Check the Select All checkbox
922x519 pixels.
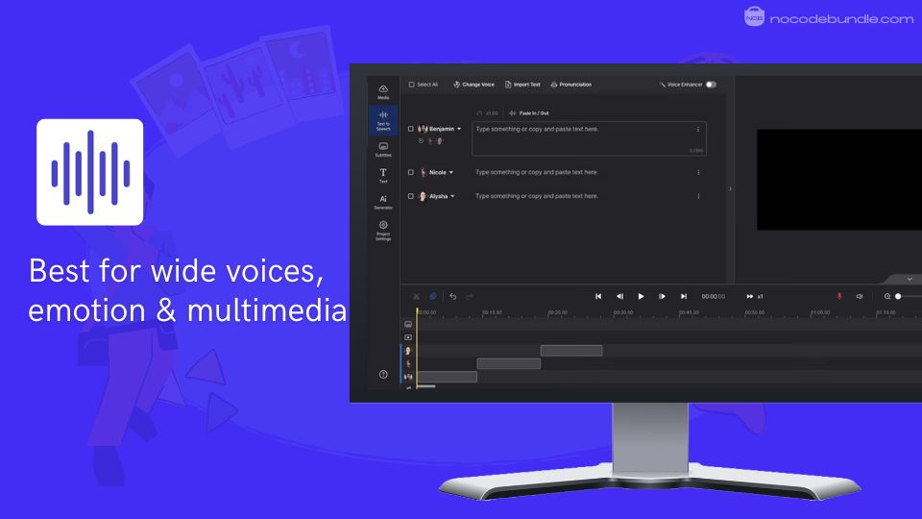point(412,85)
